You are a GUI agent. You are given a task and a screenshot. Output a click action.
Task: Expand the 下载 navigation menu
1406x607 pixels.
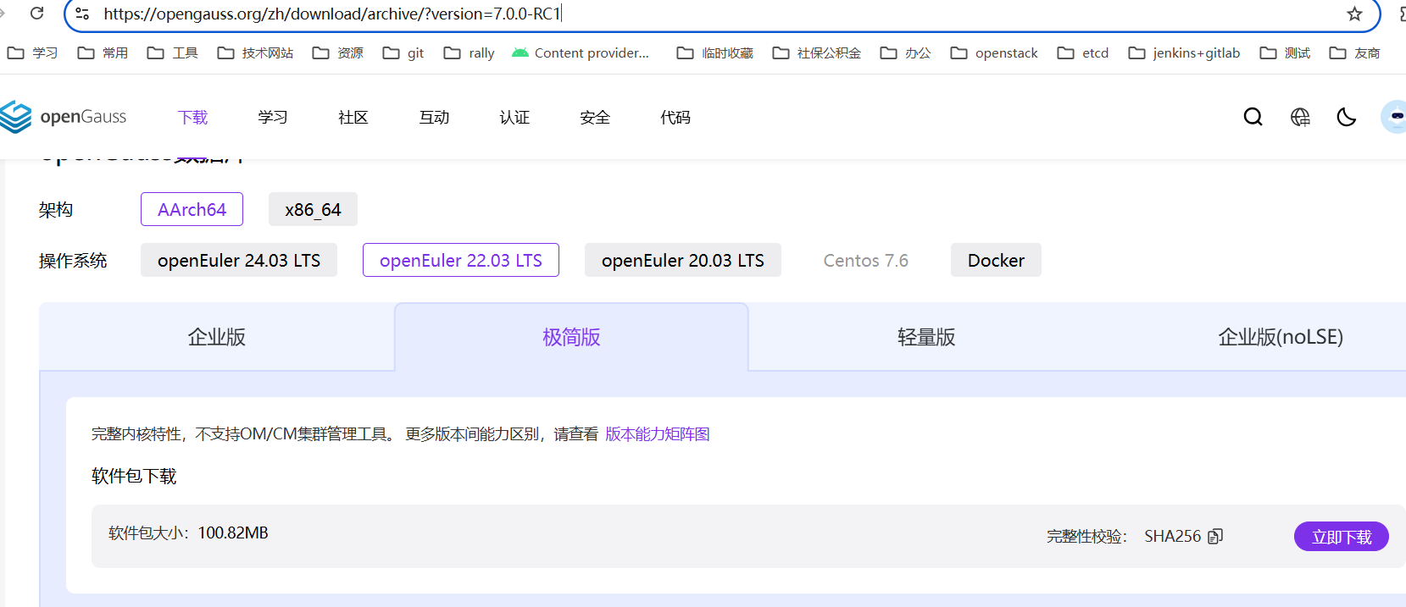[x=192, y=118]
